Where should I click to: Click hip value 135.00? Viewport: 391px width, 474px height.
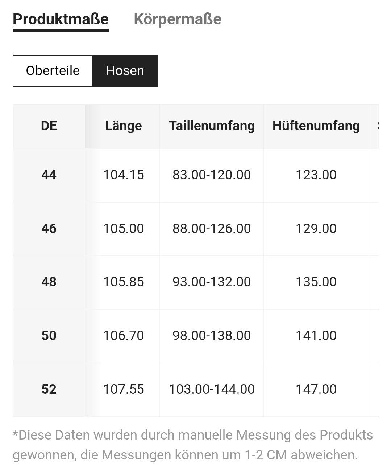[x=316, y=282]
